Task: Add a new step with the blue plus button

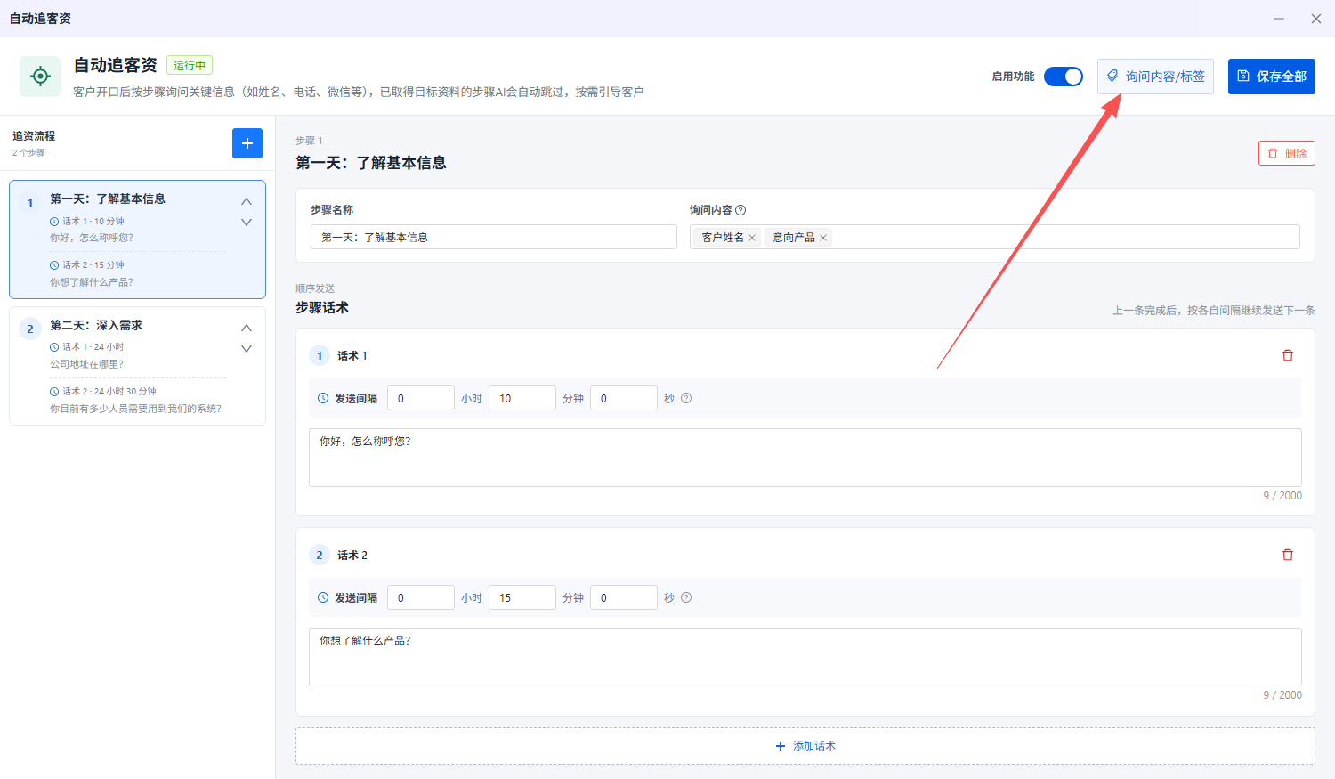Action: [247, 143]
